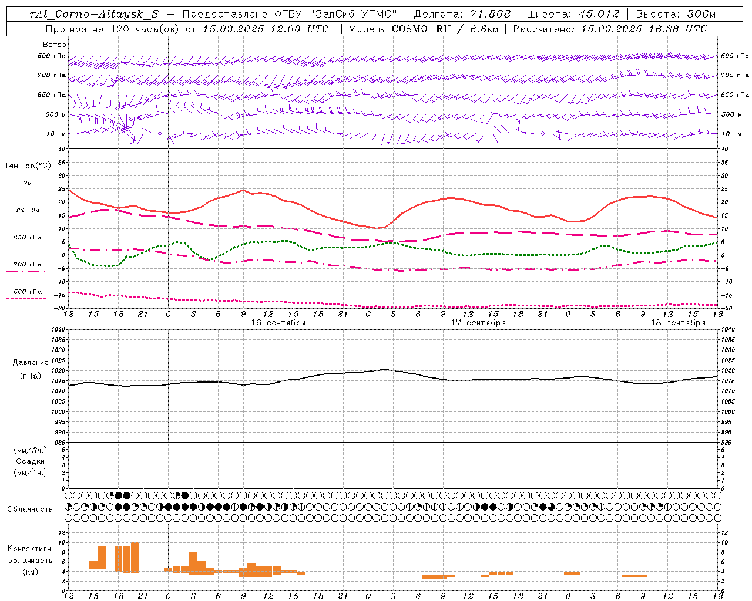Click the left 10 м wind level label

[x=56, y=134]
